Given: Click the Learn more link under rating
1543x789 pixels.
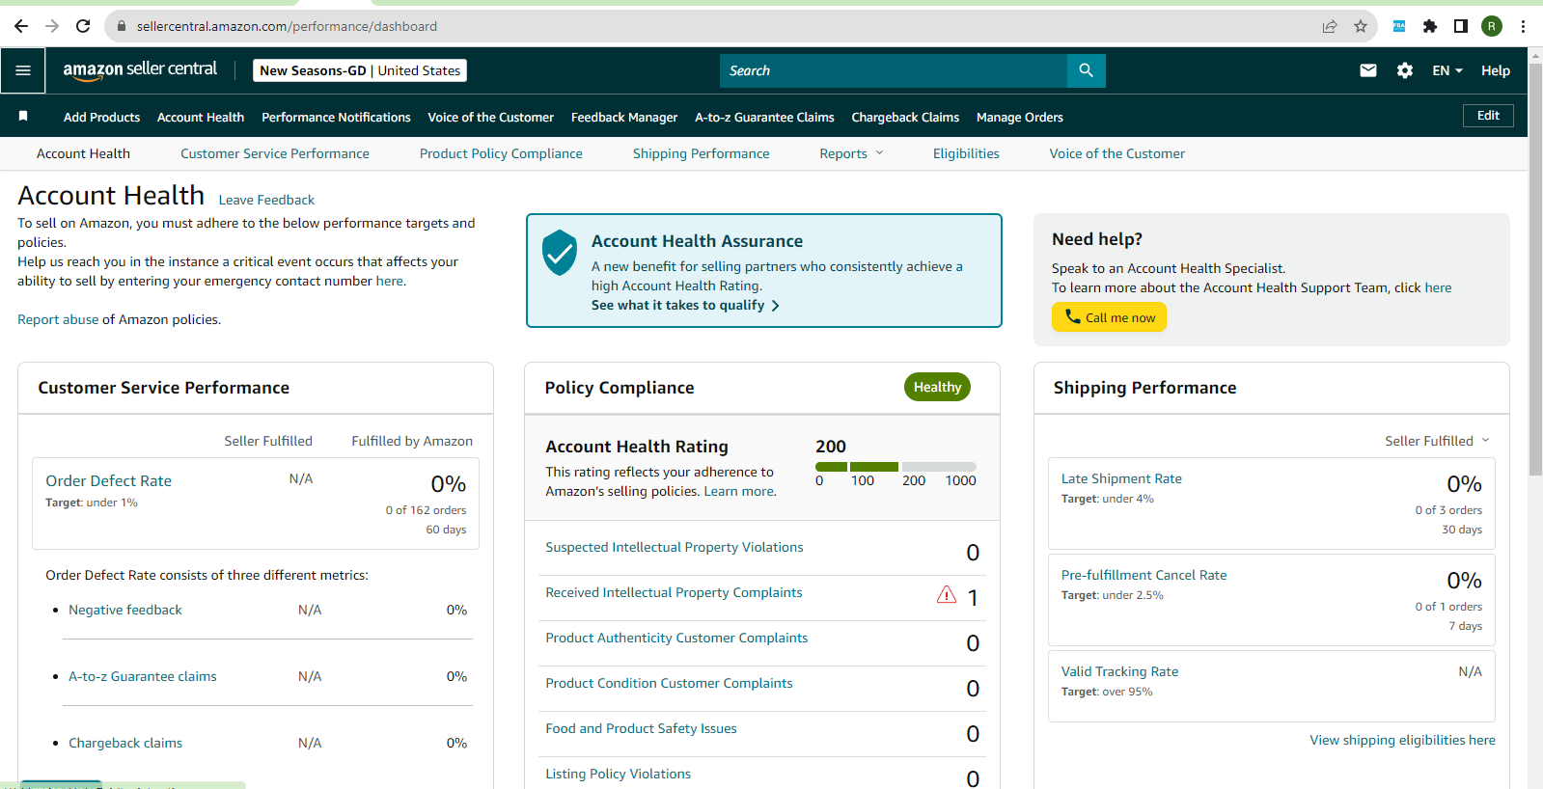Looking at the screenshot, I should (x=738, y=491).
